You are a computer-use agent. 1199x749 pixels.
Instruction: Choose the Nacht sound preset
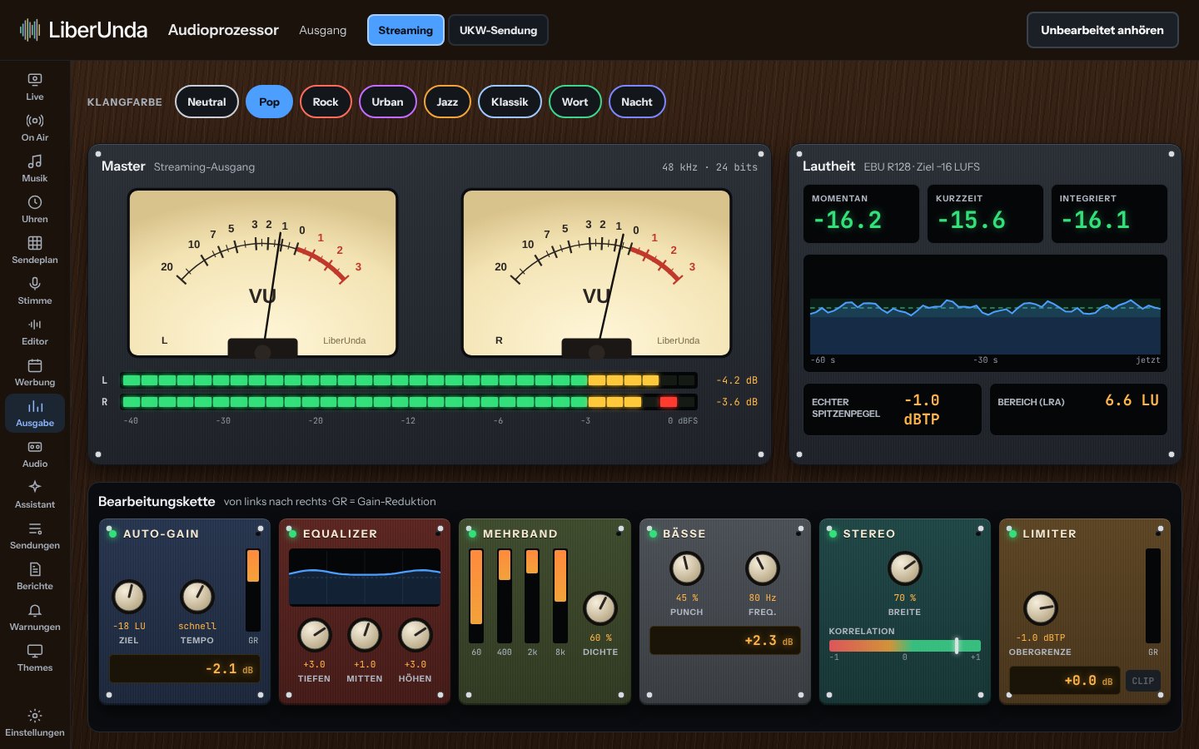click(x=637, y=102)
